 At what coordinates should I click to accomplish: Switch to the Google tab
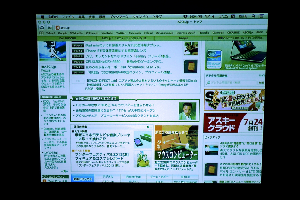click(x=183, y=38)
